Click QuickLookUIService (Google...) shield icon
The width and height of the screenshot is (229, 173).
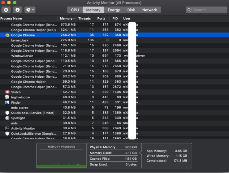(x=7, y=134)
